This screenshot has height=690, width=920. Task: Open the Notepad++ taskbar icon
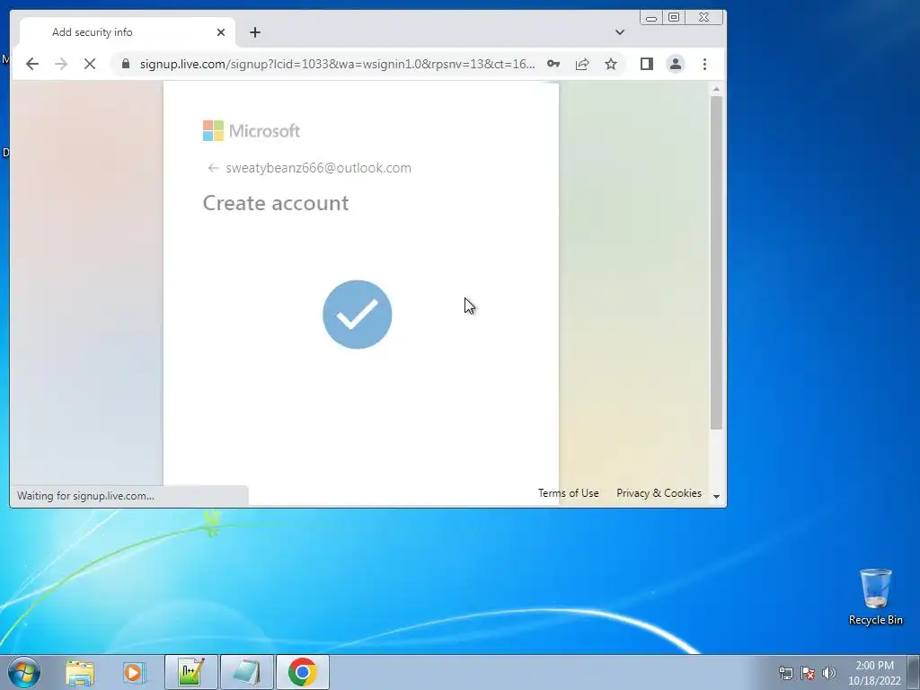(191, 672)
